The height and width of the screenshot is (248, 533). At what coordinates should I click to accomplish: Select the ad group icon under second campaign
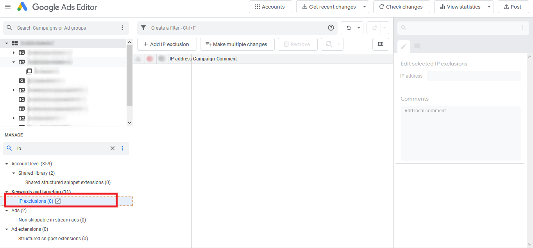click(x=29, y=71)
